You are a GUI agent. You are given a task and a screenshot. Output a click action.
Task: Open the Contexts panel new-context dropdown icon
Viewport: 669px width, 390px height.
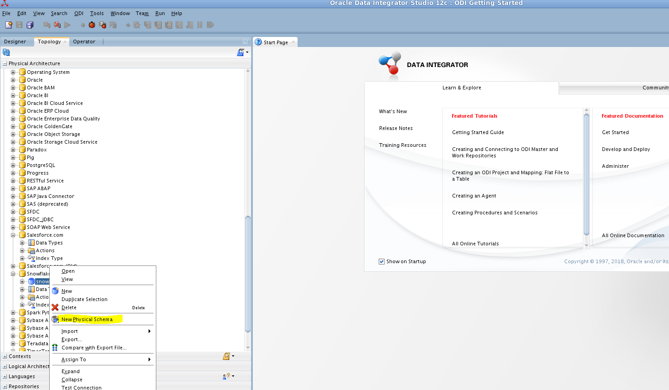228,356
